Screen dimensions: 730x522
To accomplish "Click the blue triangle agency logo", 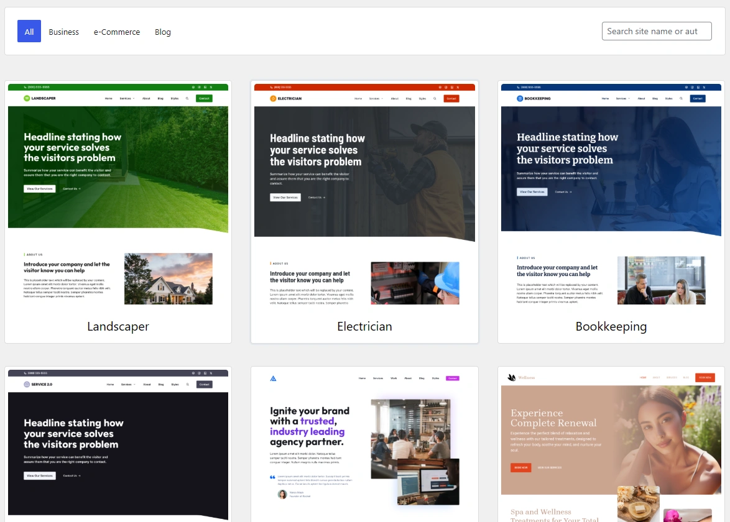I will 272,378.
